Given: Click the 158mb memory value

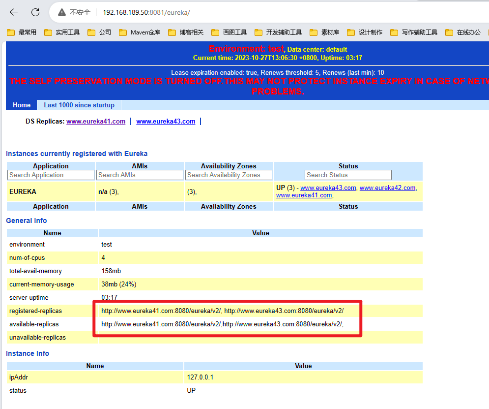Looking at the screenshot, I should pyautogui.click(x=111, y=271).
